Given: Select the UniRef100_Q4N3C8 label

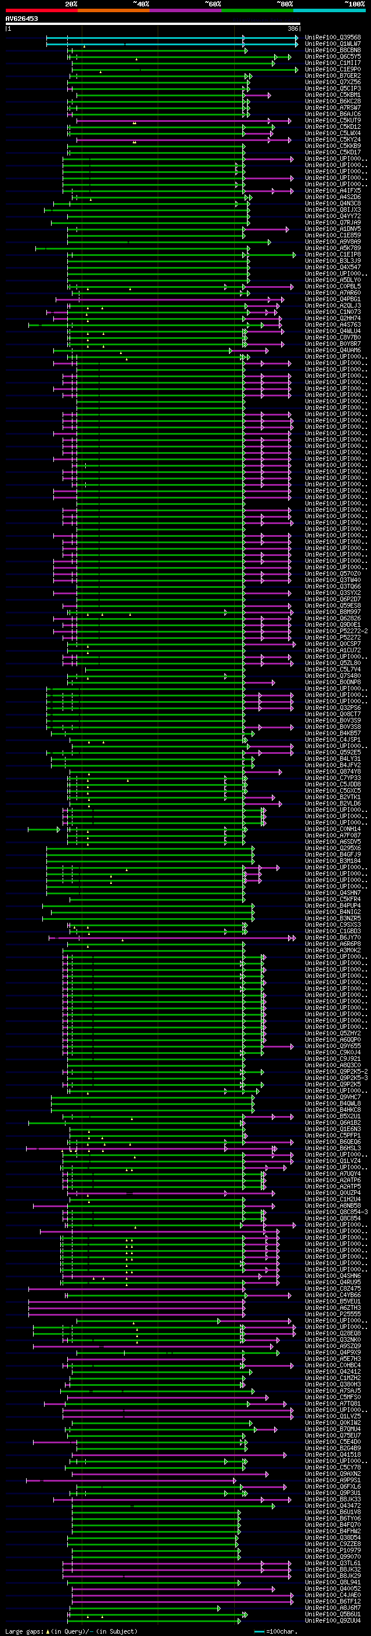Looking at the screenshot, I should coord(333,203).
